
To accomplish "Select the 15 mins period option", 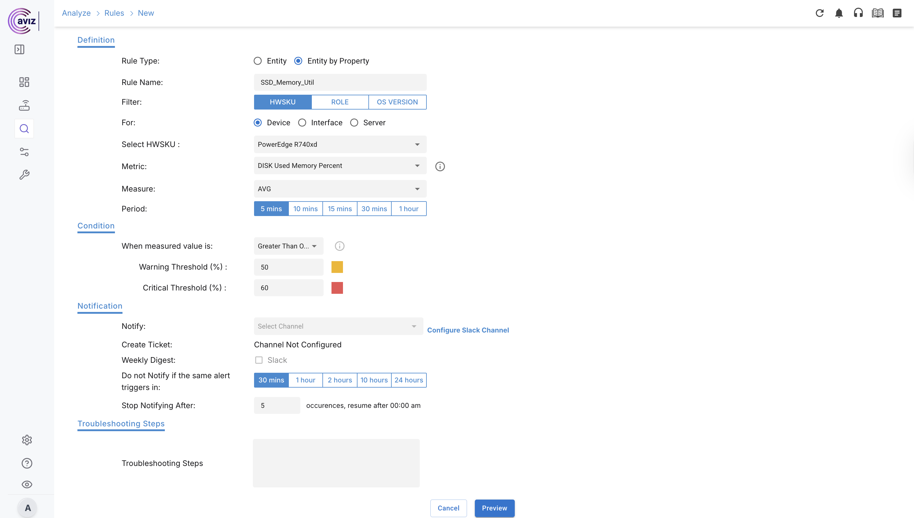I will (x=340, y=209).
